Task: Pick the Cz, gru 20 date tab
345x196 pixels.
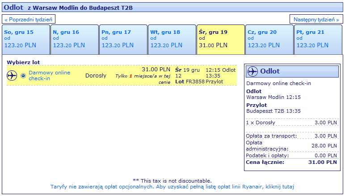Action: click(269, 39)
